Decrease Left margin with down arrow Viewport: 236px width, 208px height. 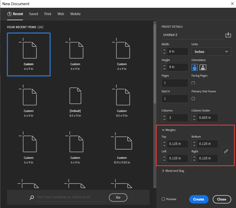tap(164, 160)
